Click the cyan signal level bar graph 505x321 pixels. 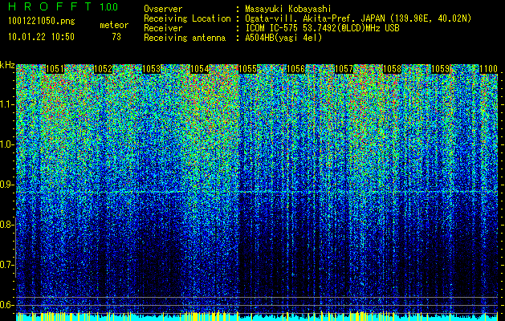(257, 316)
